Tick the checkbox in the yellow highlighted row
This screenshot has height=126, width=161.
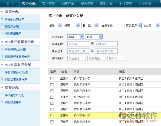click(x=52, y=116)
